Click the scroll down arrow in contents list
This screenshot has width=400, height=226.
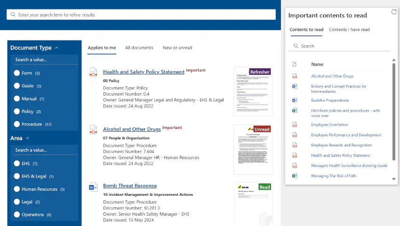click(x=394, y=179)
